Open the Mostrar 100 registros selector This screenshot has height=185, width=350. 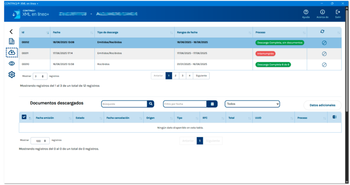point(40,141)
